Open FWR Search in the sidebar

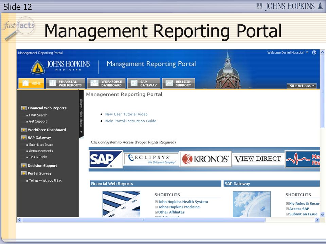[38, 115]
